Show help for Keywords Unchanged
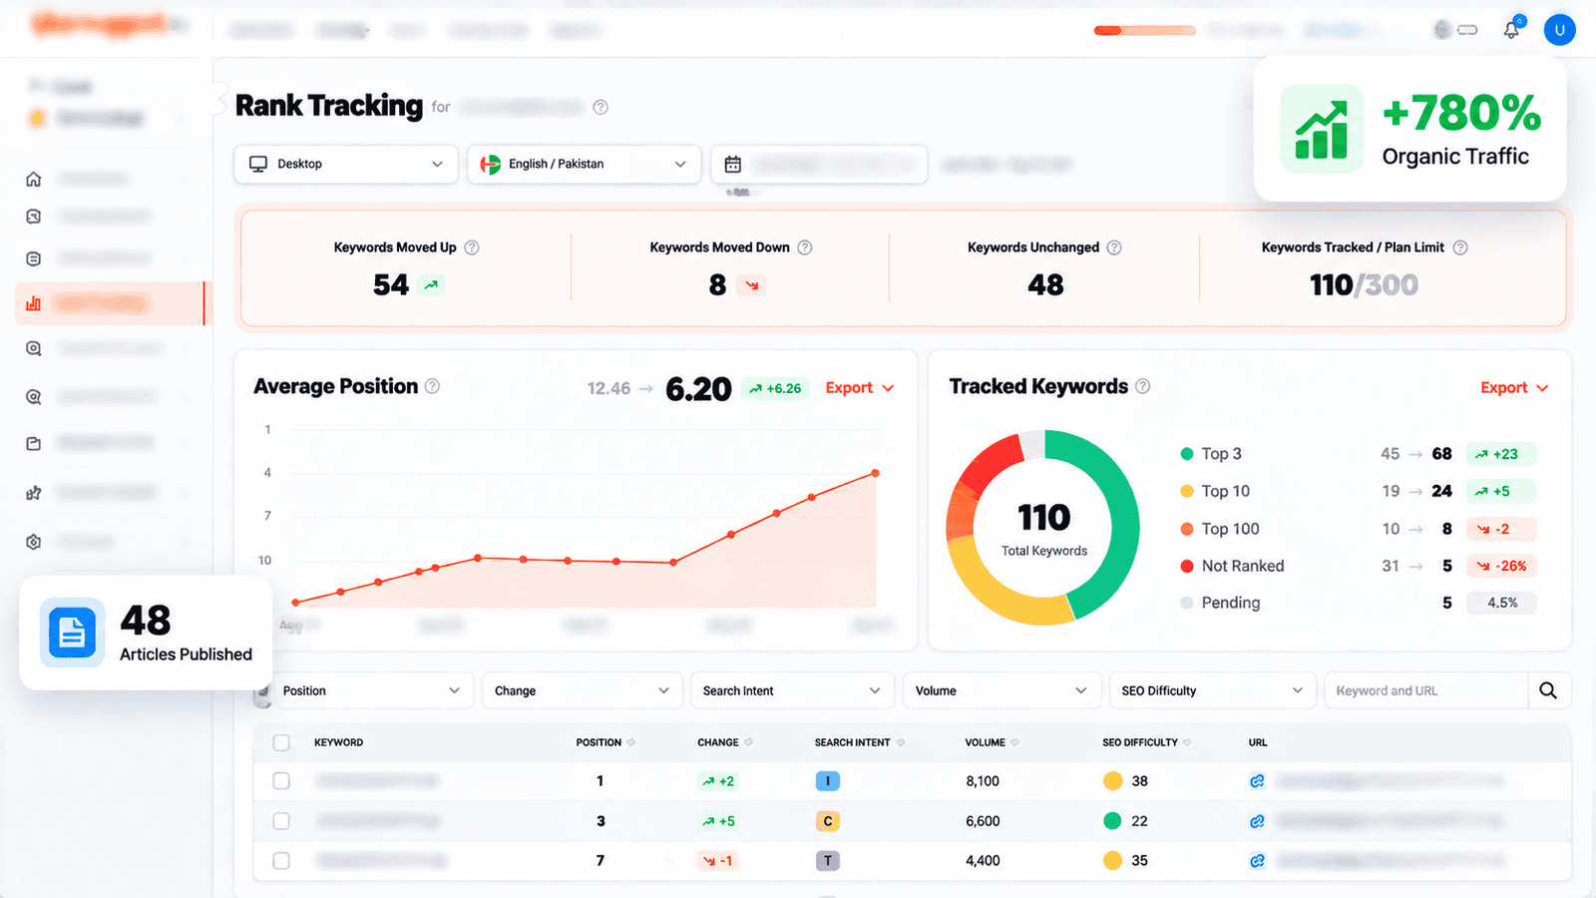1596x898 pixels. pos(1114,247)
